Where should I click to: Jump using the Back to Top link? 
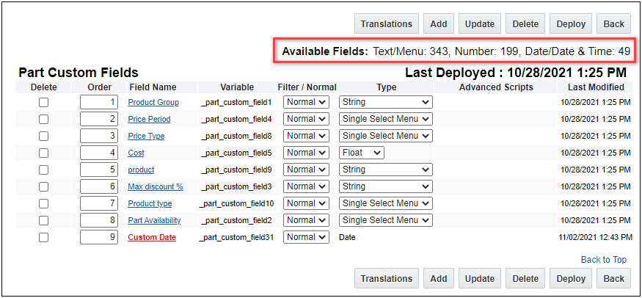coord(604,259)
